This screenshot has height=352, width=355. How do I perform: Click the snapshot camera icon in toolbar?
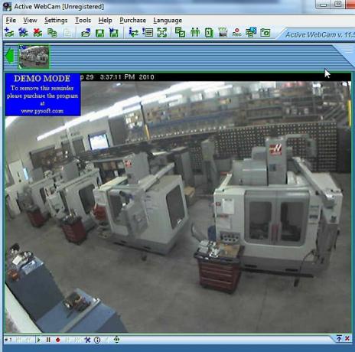tap(265, 32)
